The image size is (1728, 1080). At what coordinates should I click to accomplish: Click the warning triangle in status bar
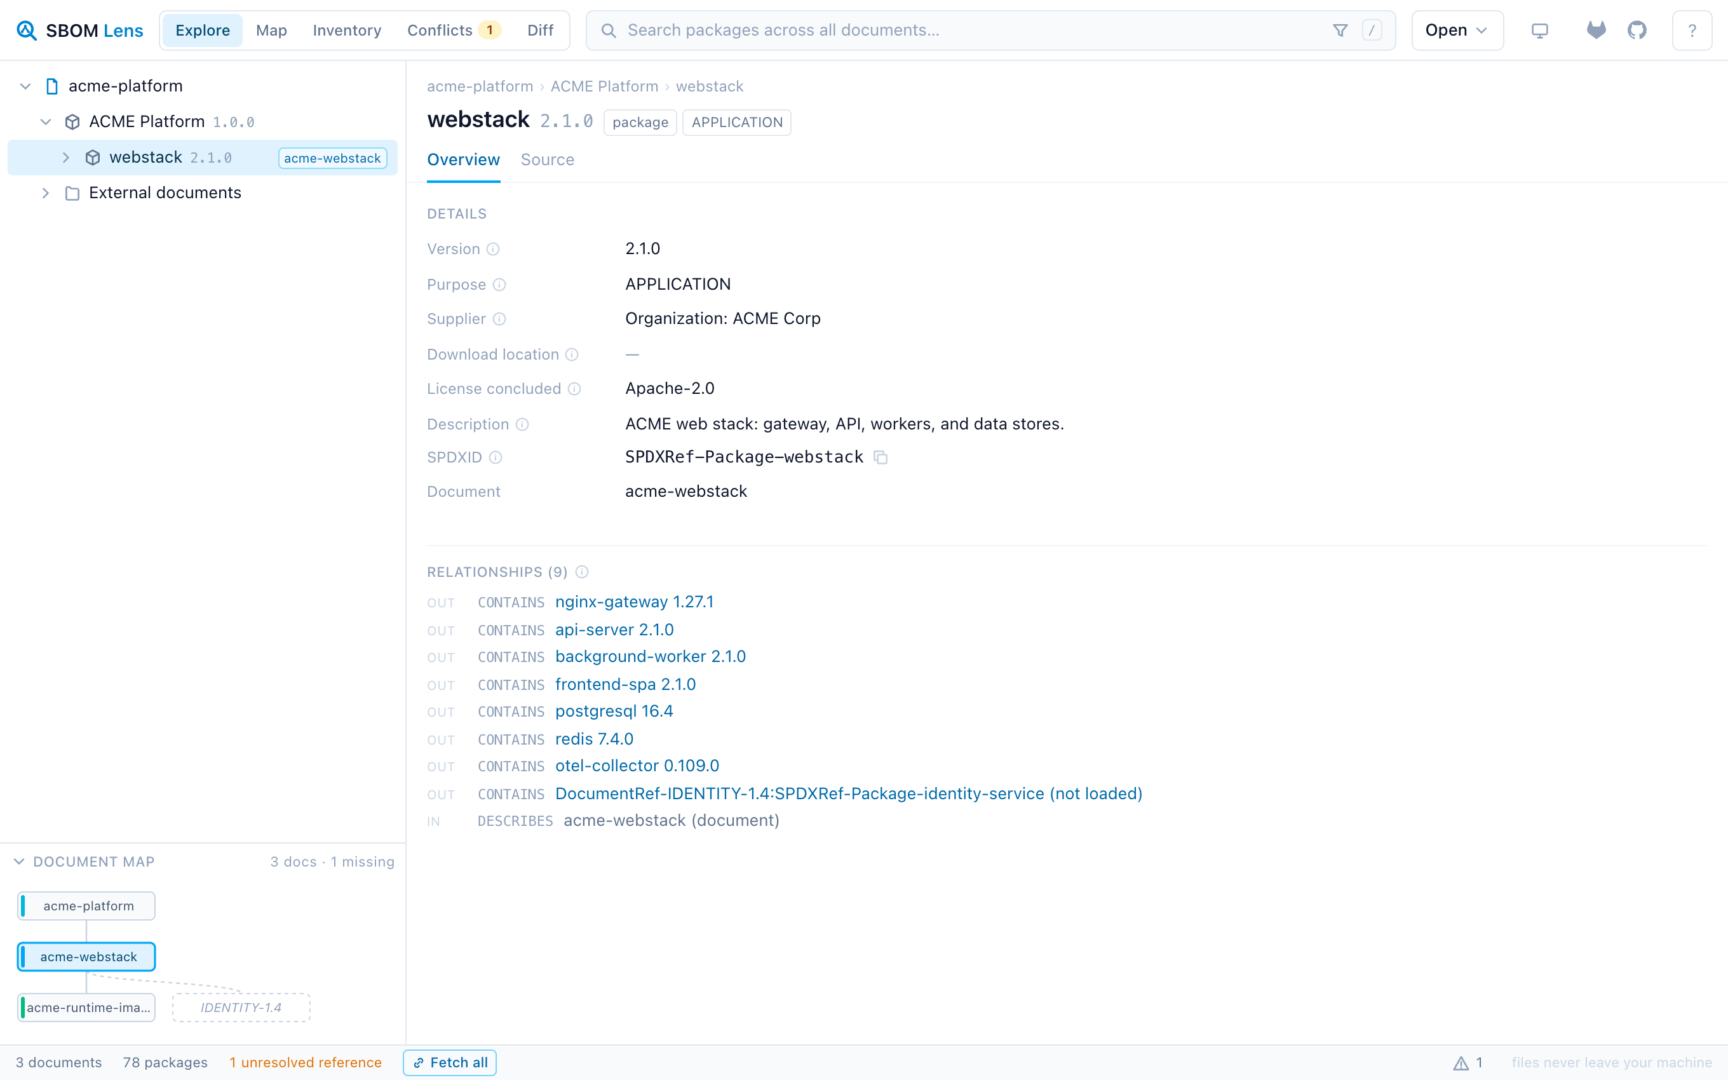point(1461,1063)
